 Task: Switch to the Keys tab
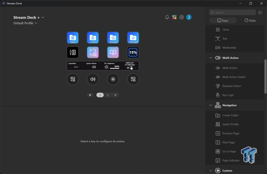[x=223, y=21]
